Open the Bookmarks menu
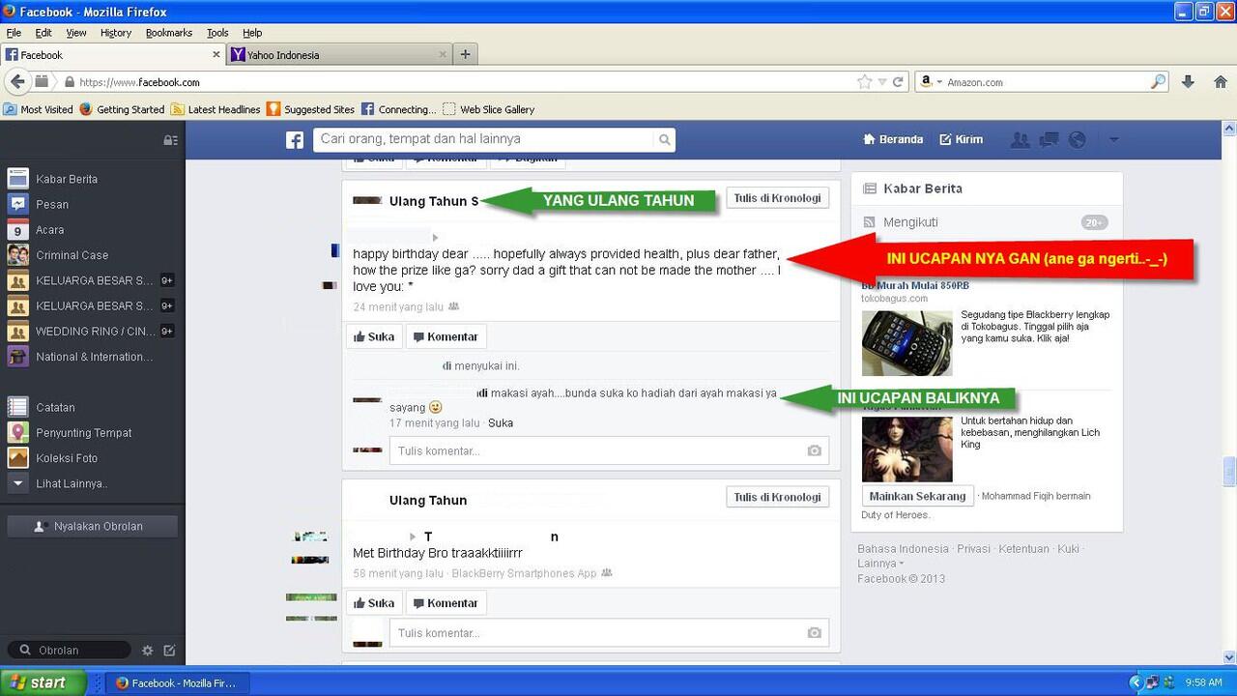1237x696 pixels. pos(169,33)
